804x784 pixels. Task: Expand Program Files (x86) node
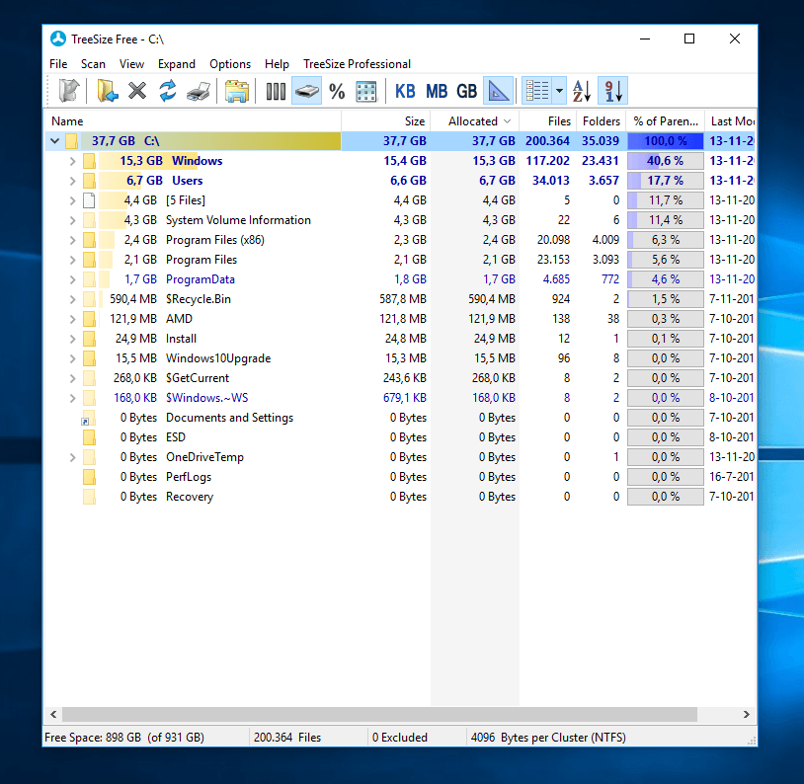coord(72,240)
